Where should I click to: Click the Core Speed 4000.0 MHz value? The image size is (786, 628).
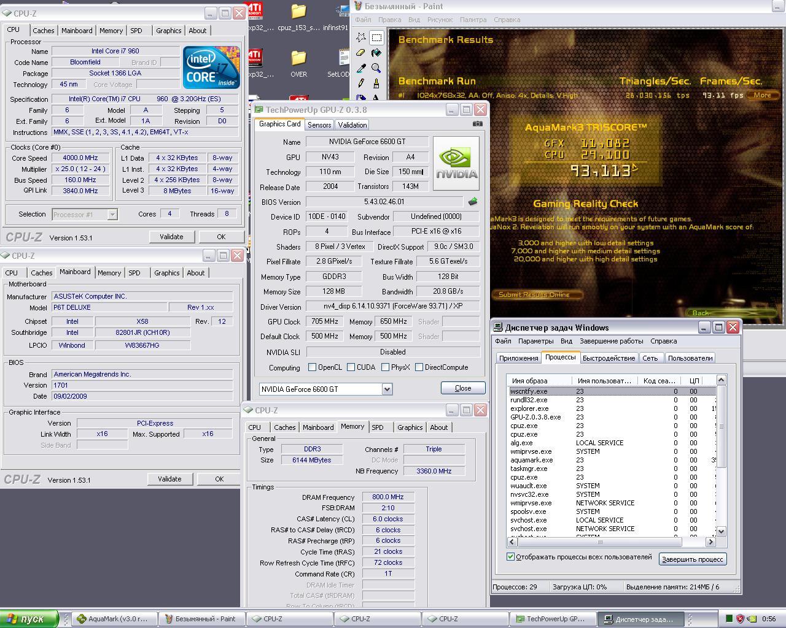pyautogui.click(x=80, y=158)
